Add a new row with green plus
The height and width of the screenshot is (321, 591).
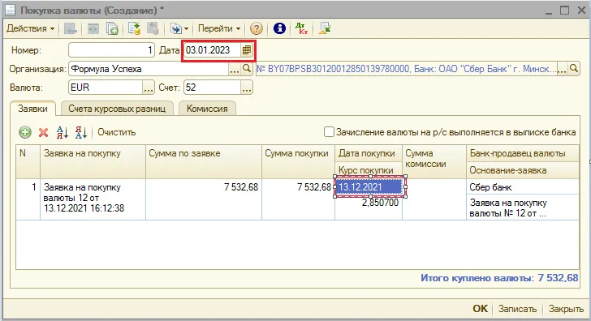[x=25, y=132]
